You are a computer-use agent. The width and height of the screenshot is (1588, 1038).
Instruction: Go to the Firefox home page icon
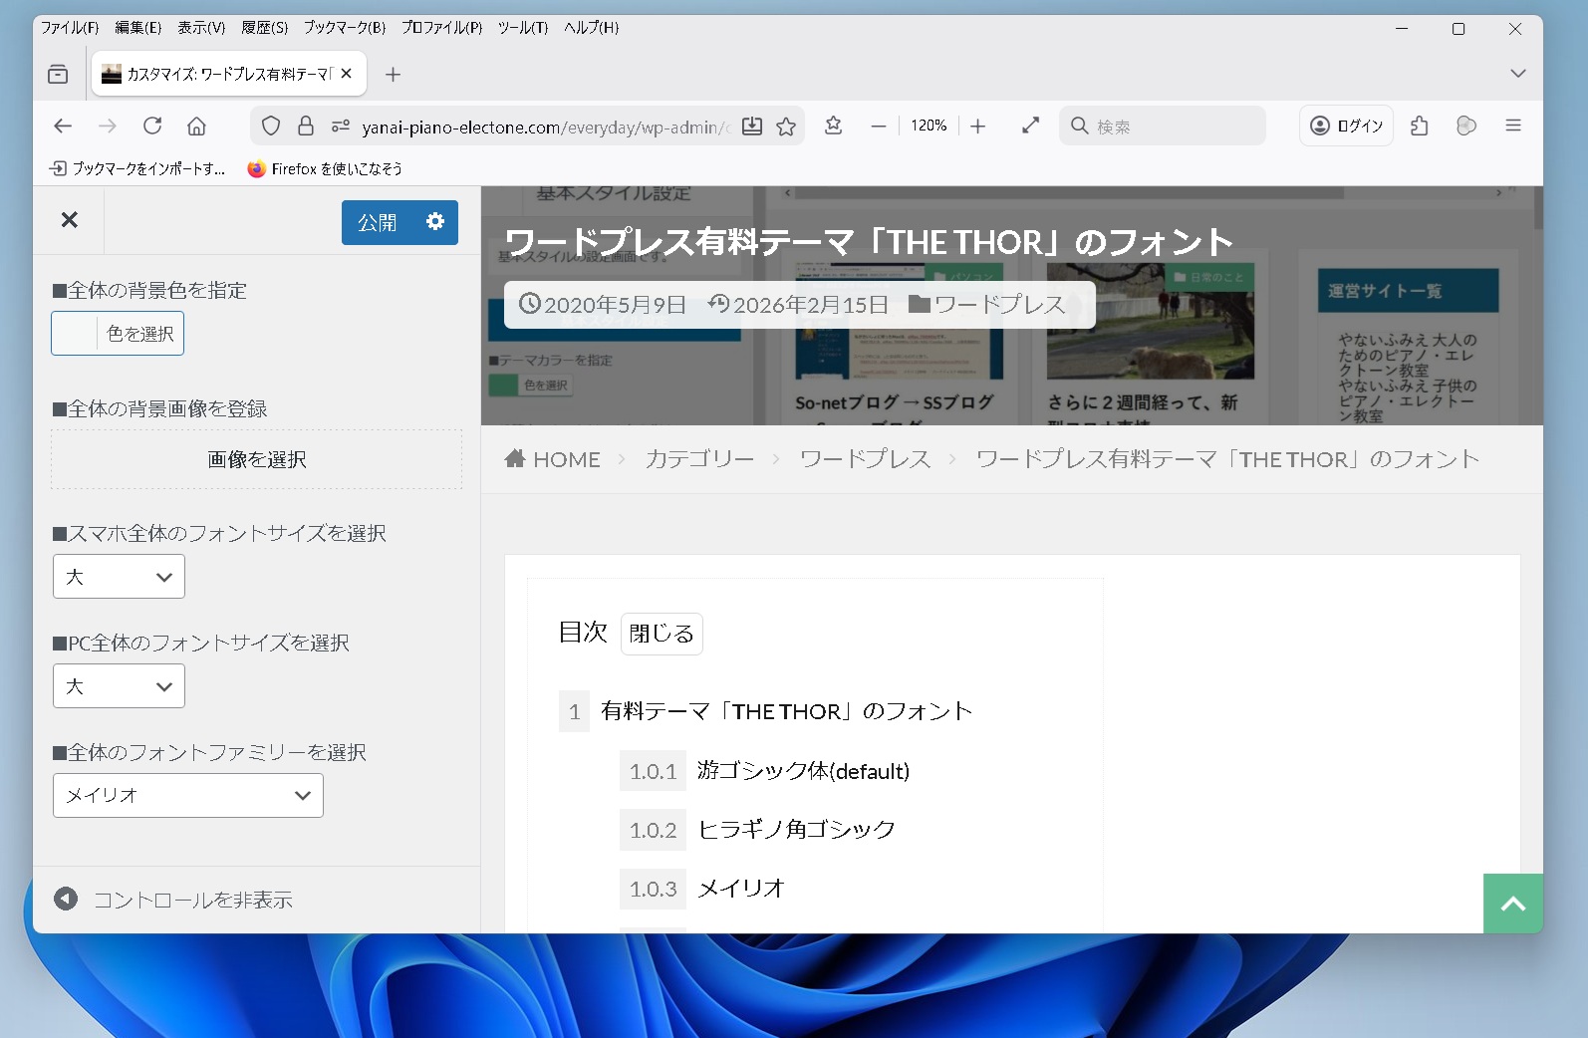tap(197, 127)
